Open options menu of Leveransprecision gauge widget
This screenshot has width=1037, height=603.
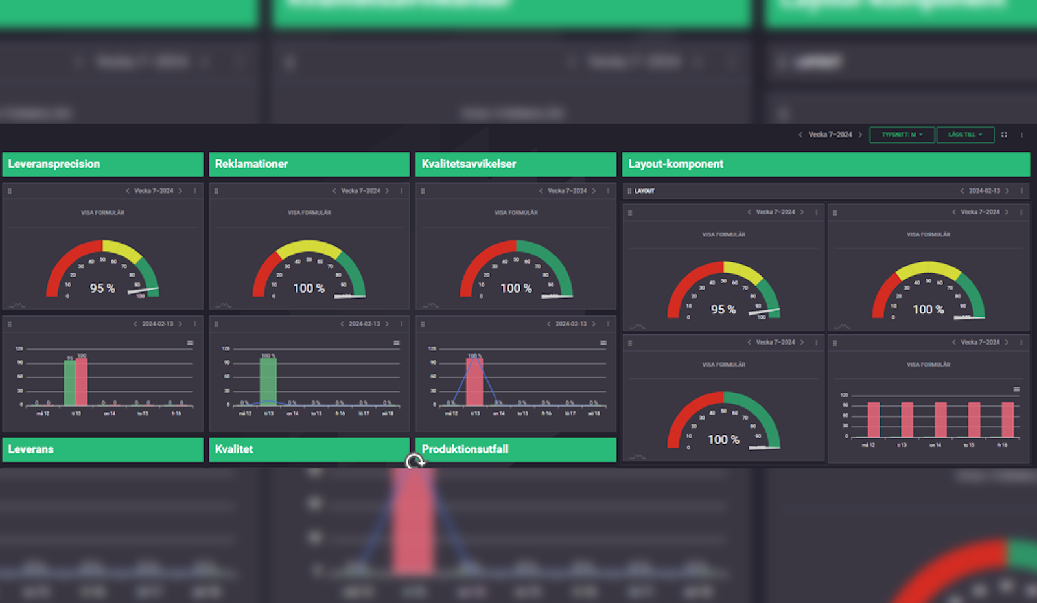194,191
